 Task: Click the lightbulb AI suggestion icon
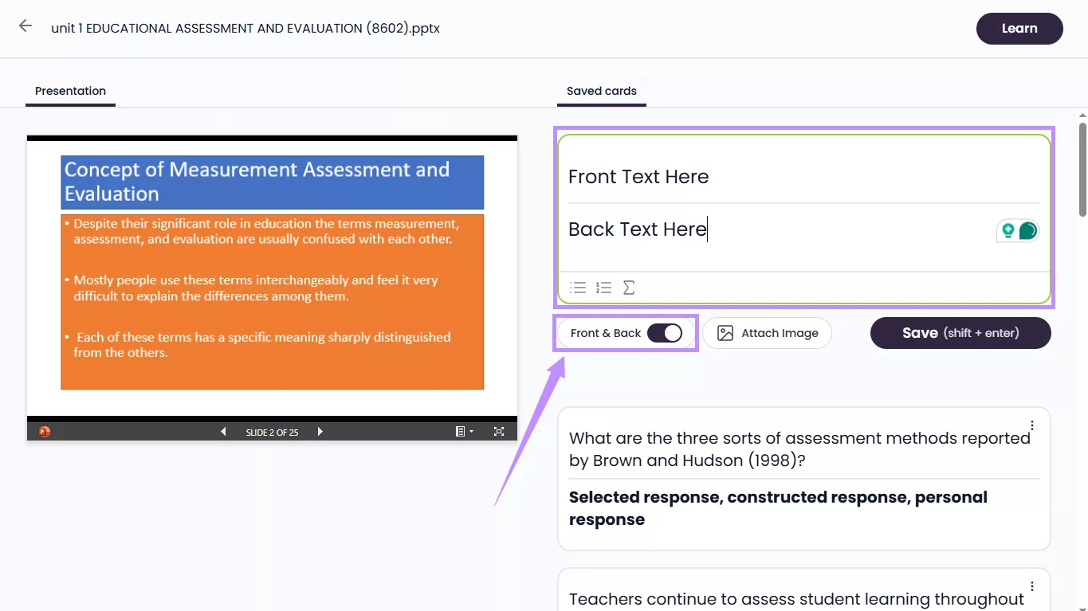1009,230
